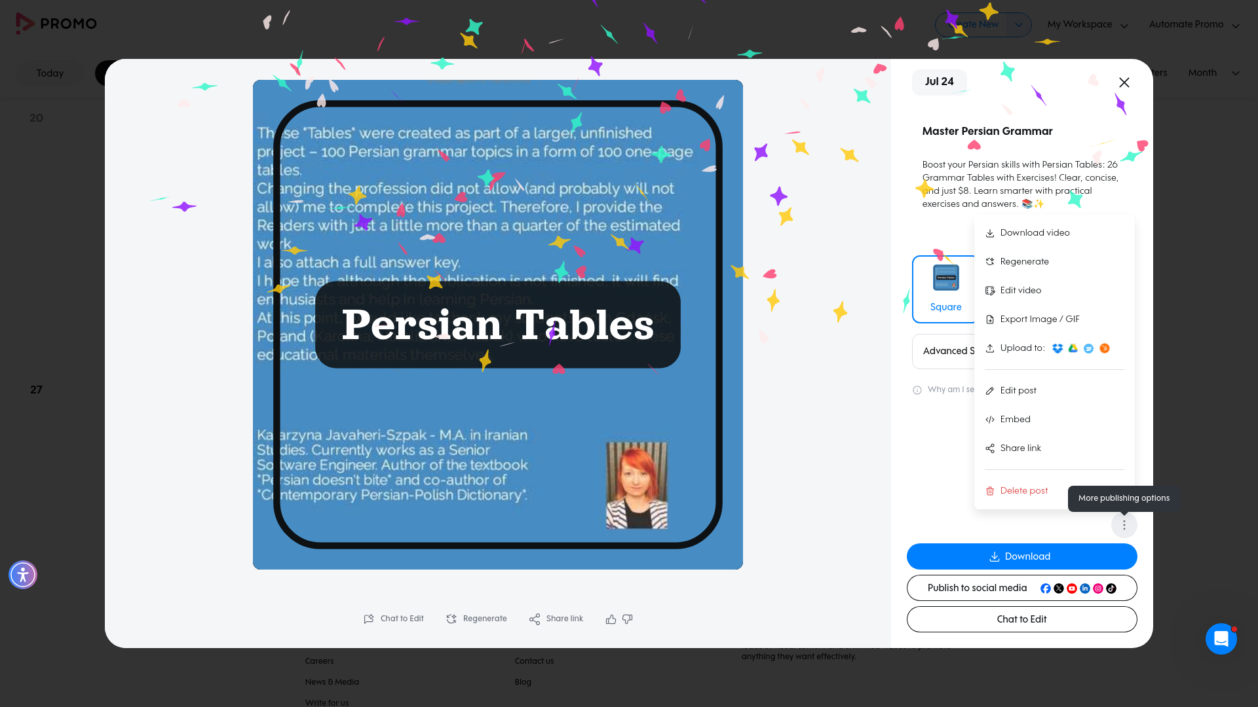
Task: Click the Master Persian Grammar title
Action: pyautogui.click(x=987, y=132)
